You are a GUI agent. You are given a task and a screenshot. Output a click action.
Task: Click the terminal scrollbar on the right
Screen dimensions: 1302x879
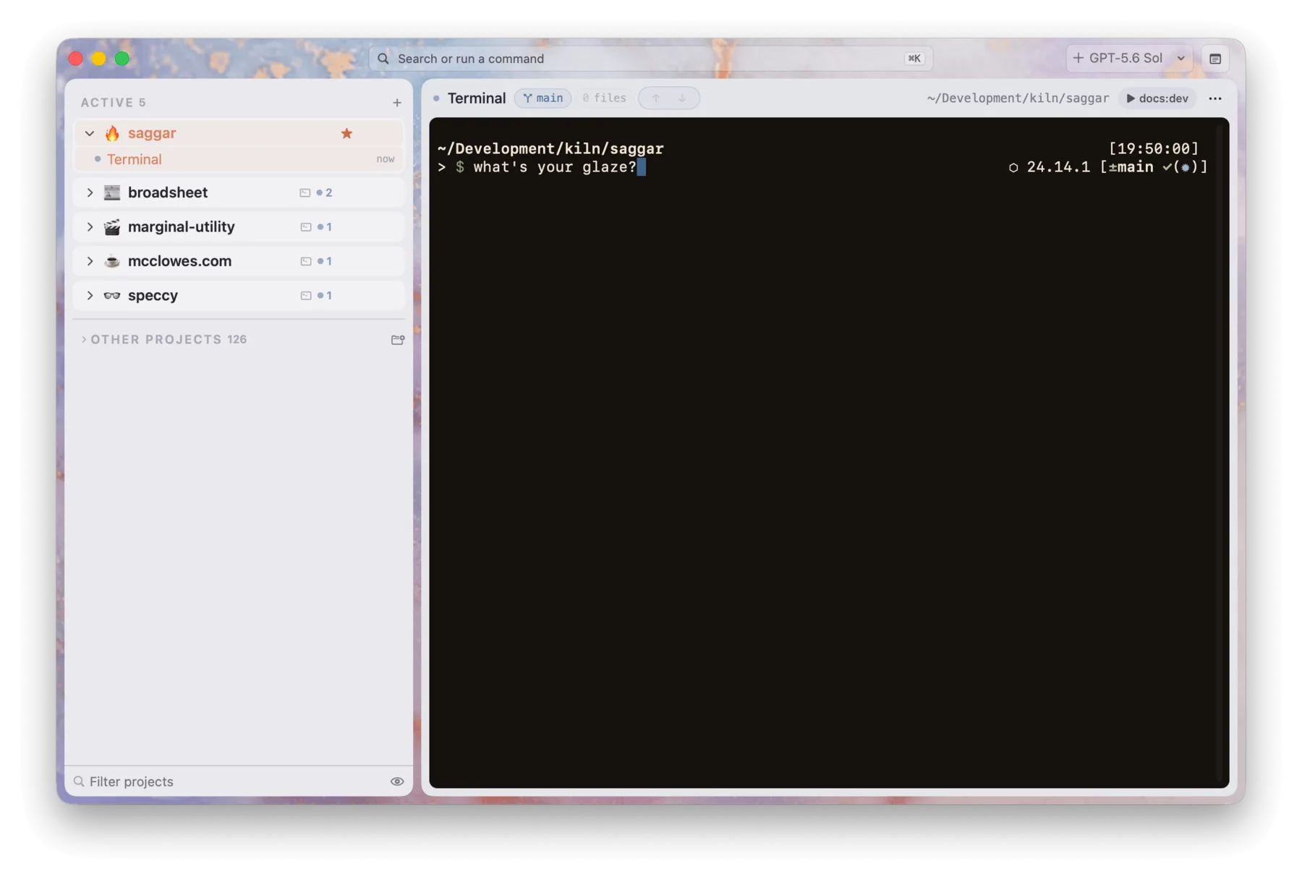click(x=1219, y=452)
